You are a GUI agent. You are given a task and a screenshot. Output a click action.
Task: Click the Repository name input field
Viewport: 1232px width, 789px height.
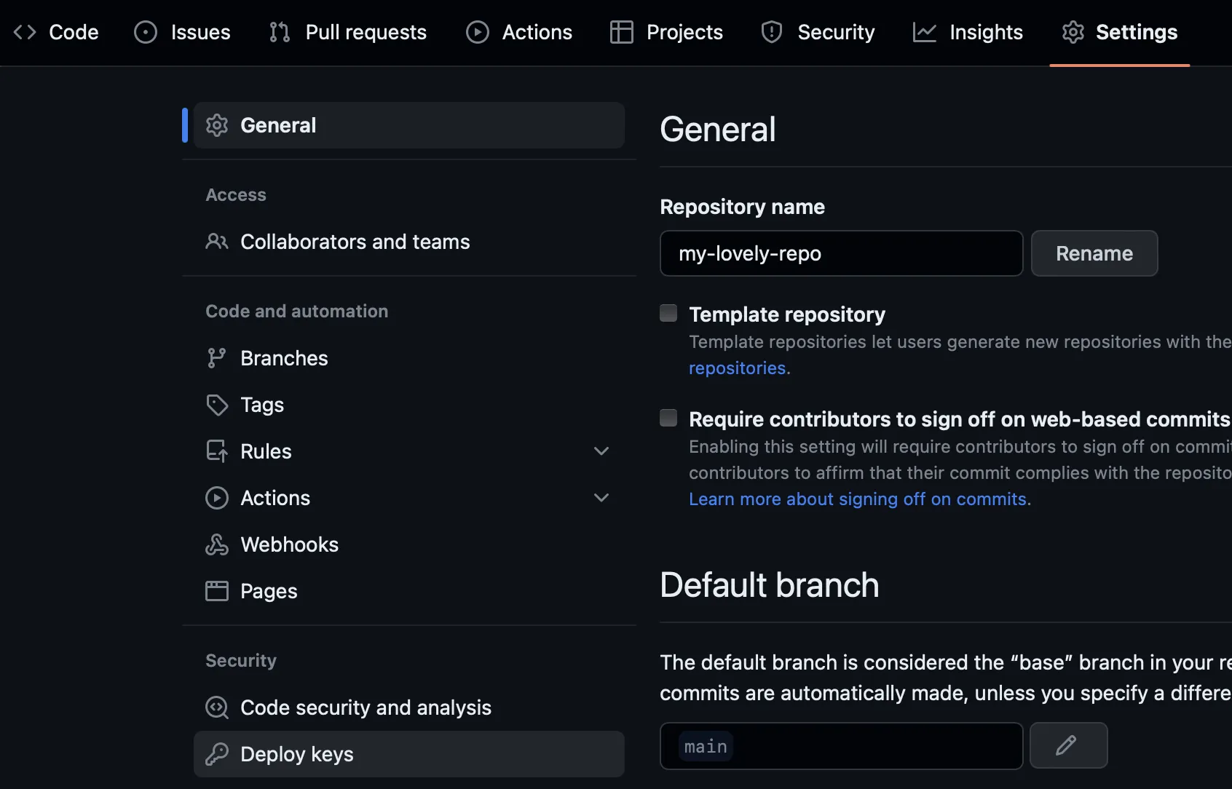tap(842, 253)
